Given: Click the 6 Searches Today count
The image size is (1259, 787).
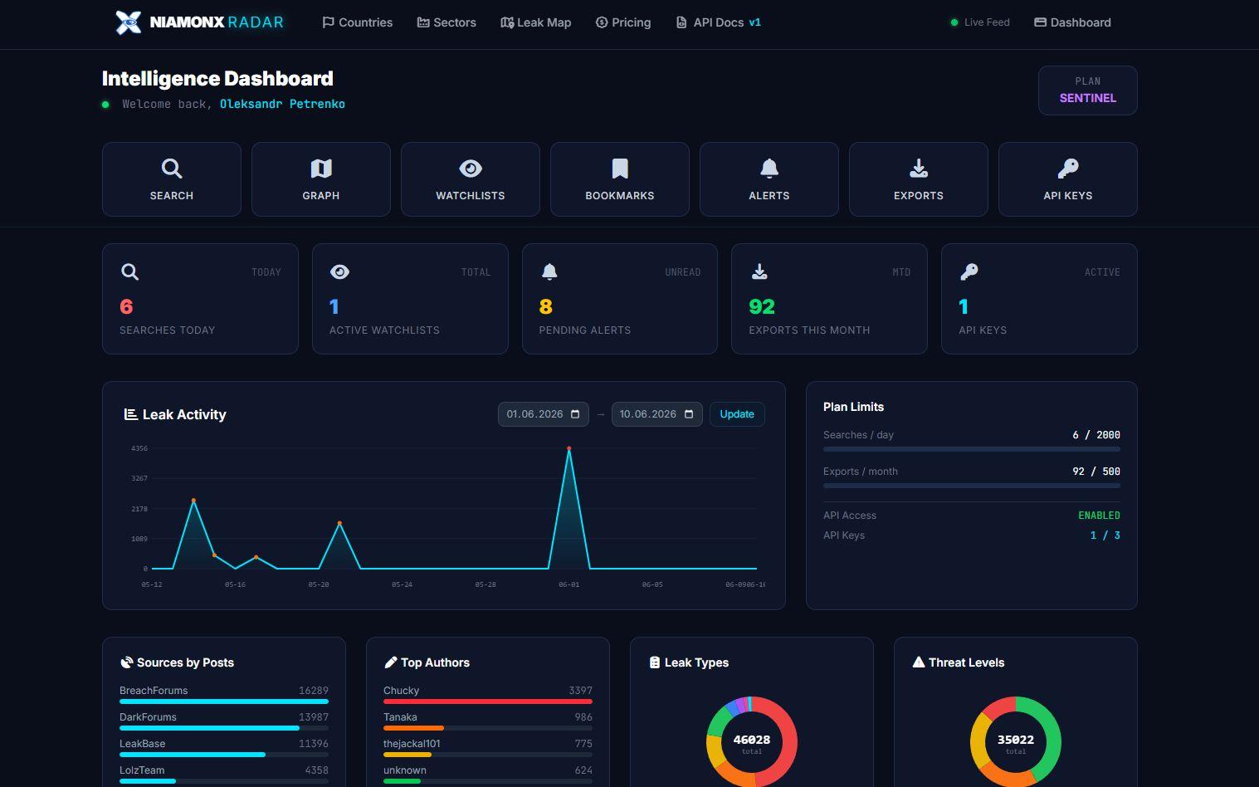Looking at the screenshot, I should pyautogui.click(x=126, y=307).
